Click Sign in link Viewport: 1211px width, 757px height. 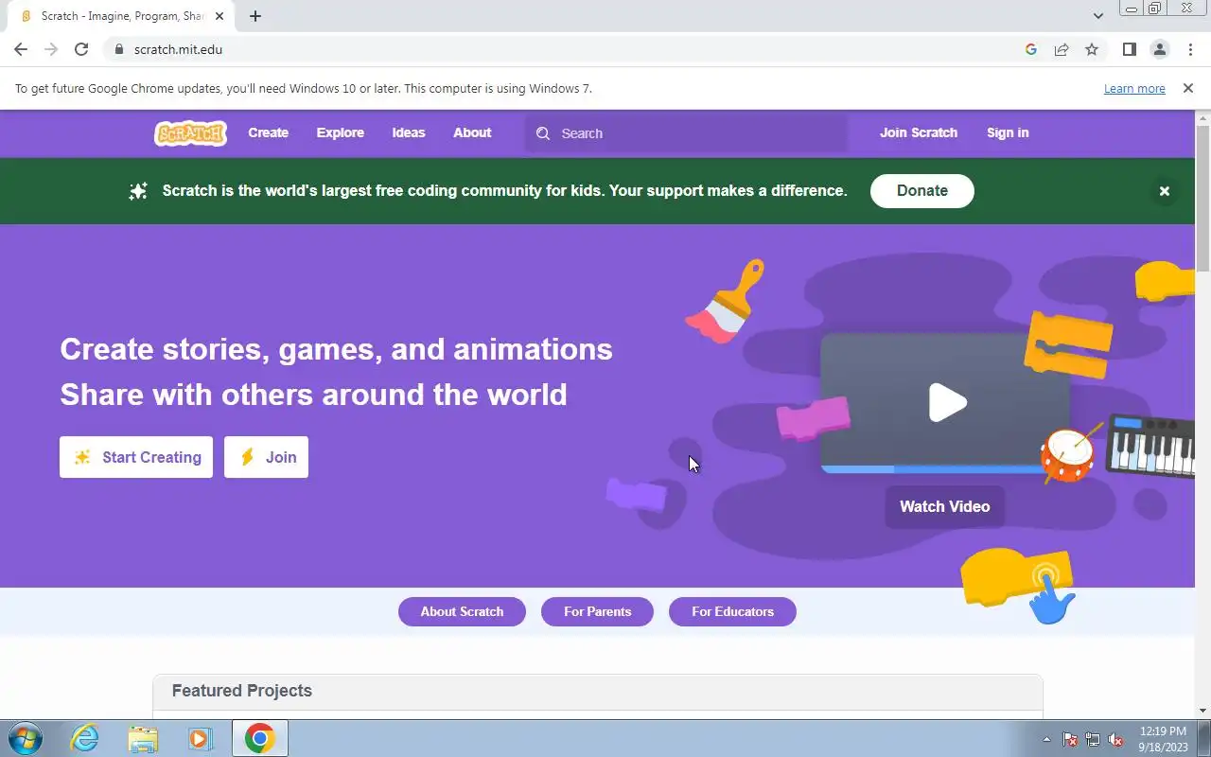1008,133
